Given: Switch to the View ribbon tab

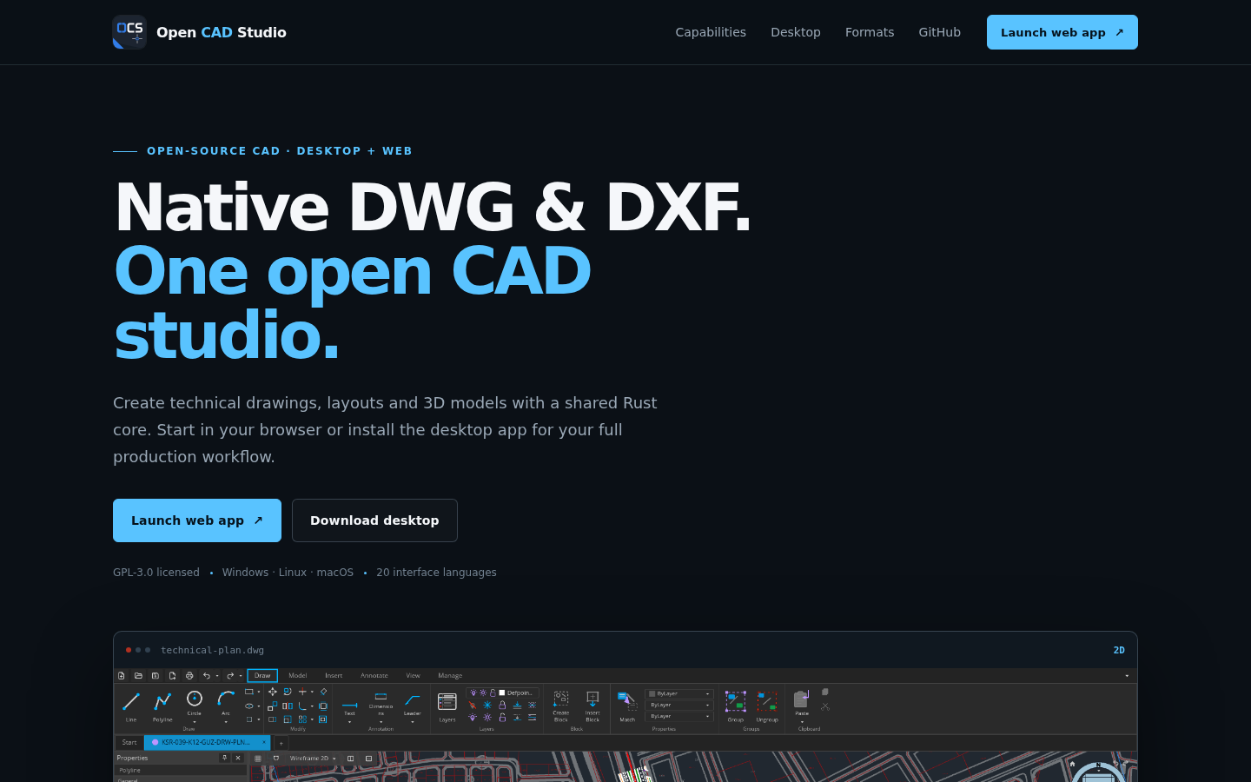Looking at the screenshot, I should [x=413, y=675].
